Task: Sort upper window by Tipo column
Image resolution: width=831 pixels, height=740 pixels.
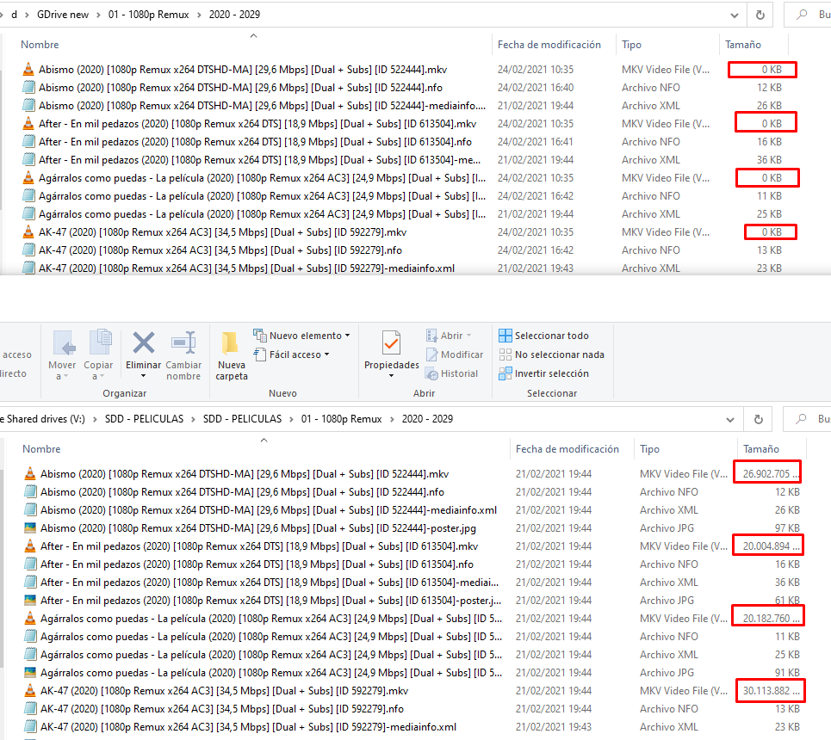Action: coord(631,45)
